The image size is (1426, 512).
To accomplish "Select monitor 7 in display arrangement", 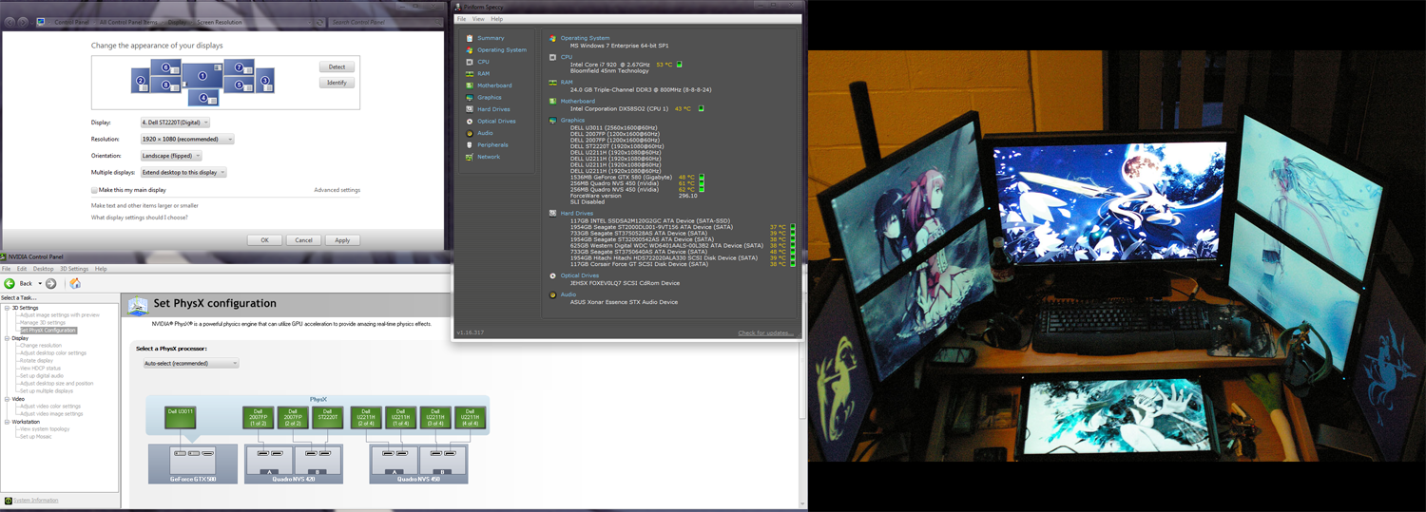I will coord(239,66).
